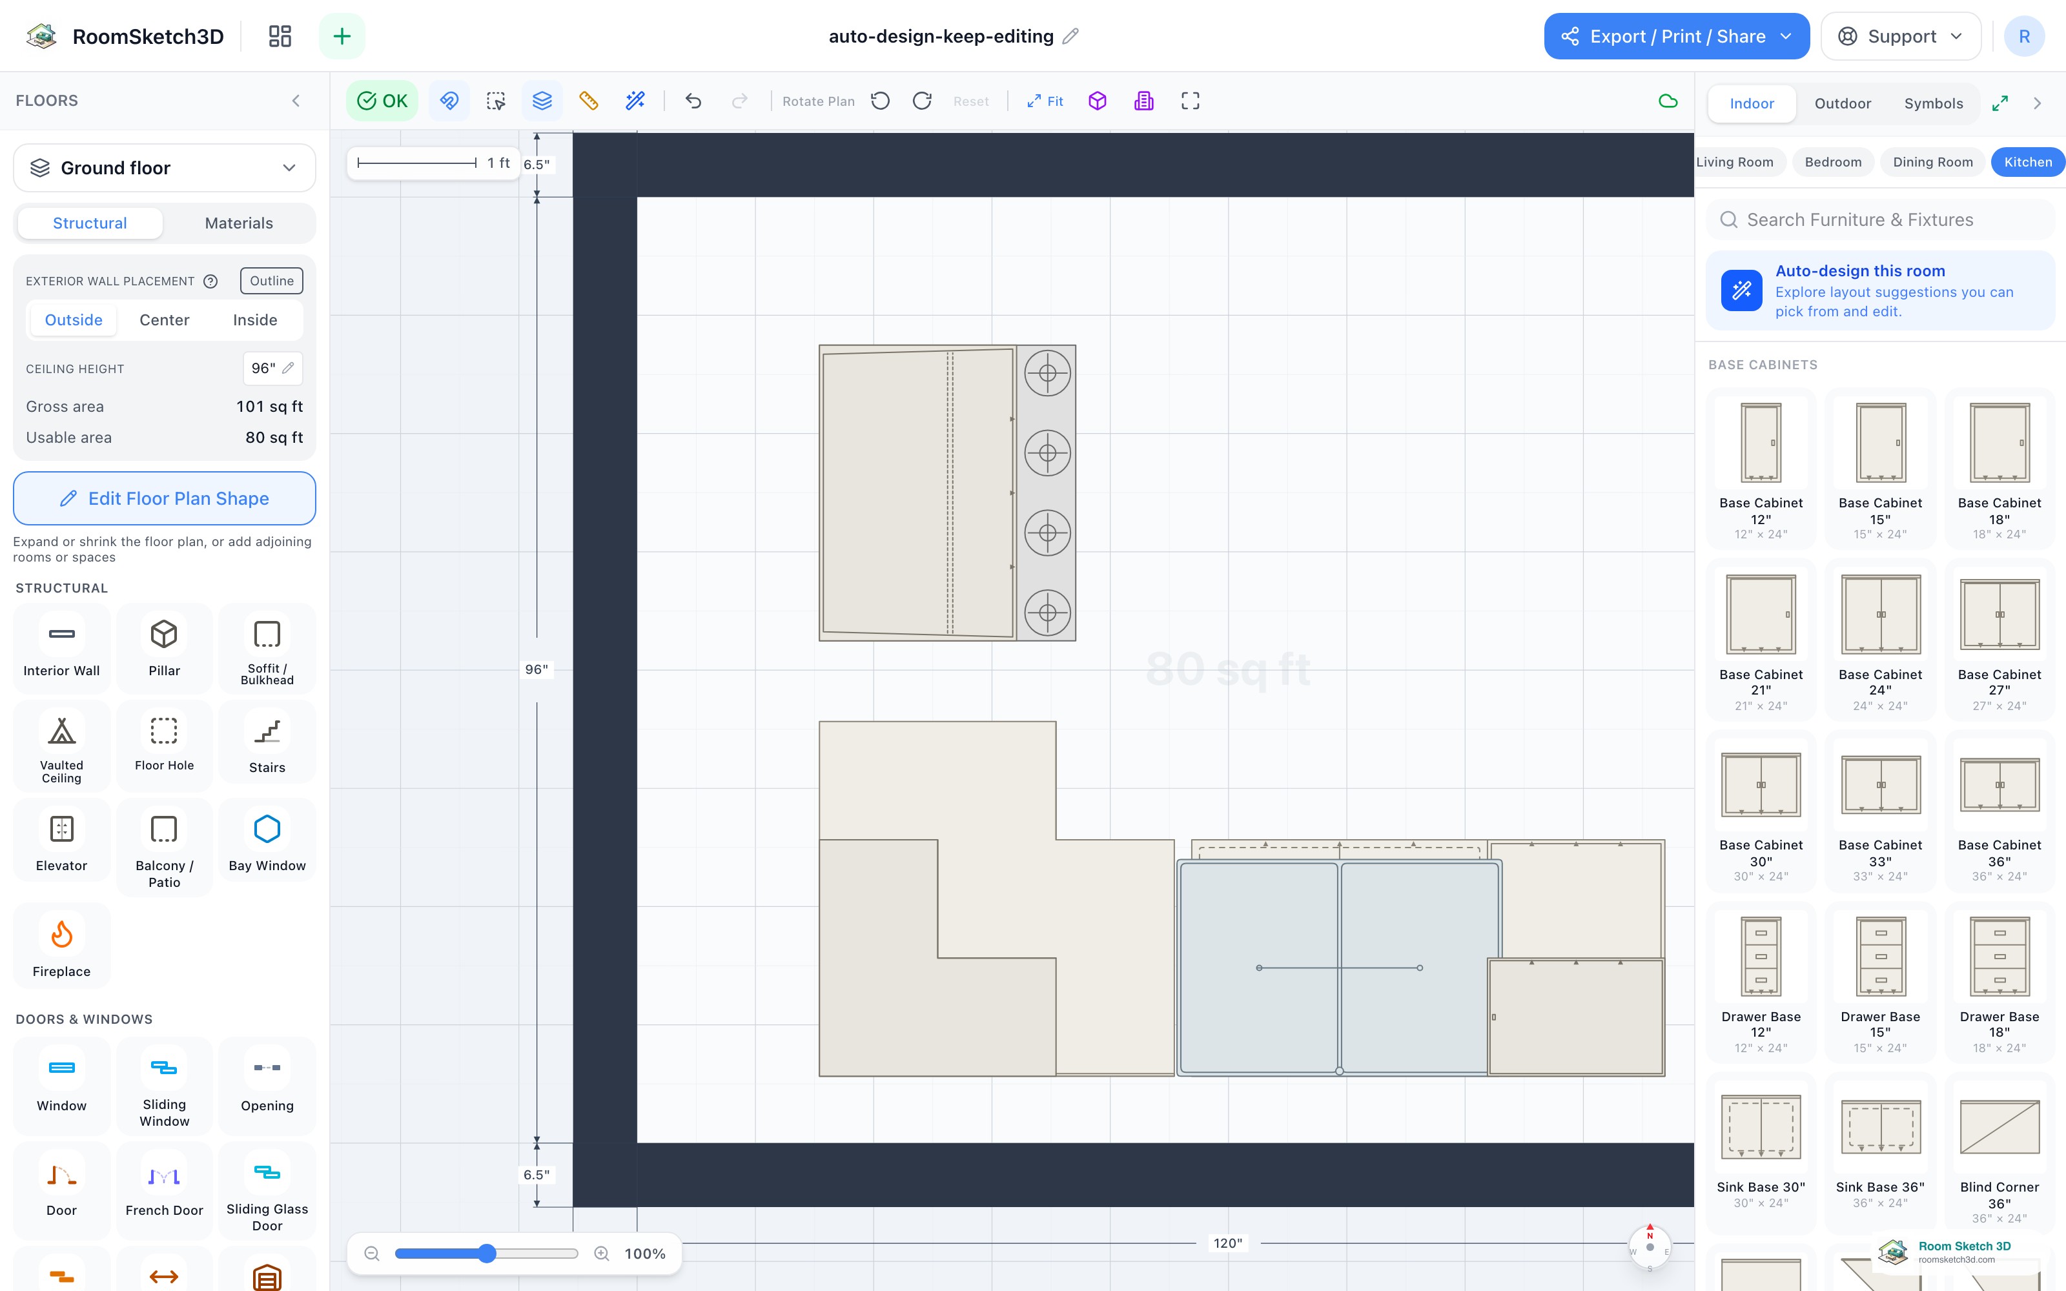This screenshot has height=1291, width=2066.
Task: Rotate plan clockwise
Action: point(922,101)
